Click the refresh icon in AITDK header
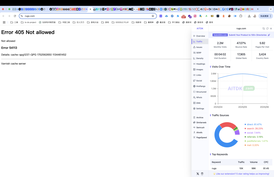The height and width of the screenshot is (177, 274). 267,28
